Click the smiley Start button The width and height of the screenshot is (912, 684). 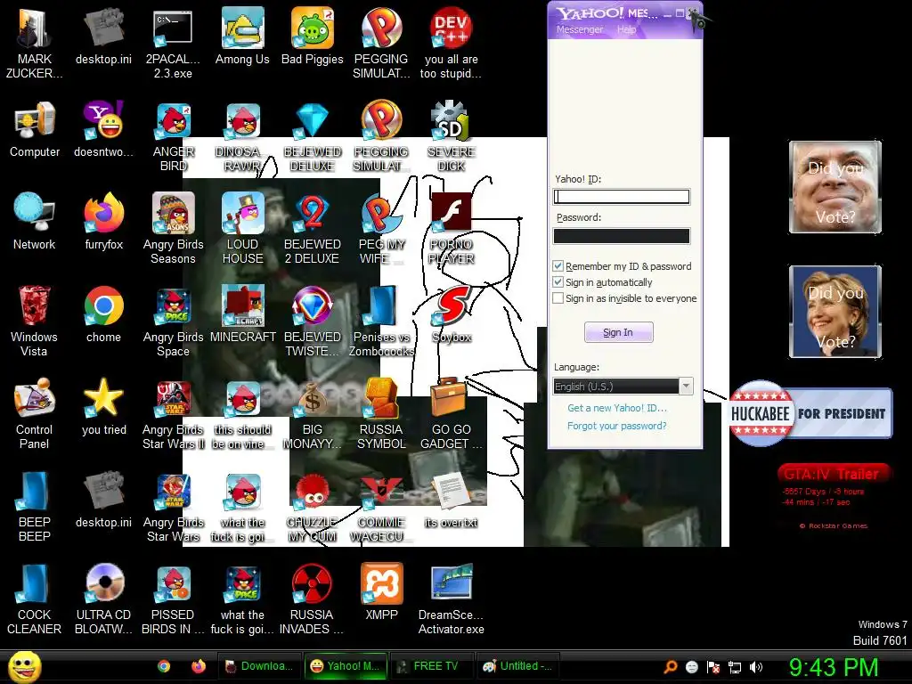(24, 666)
